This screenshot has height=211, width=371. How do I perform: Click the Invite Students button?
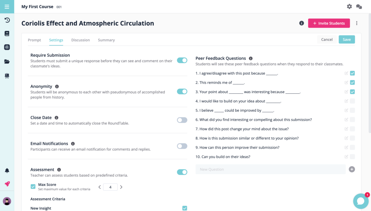[329, 23]
